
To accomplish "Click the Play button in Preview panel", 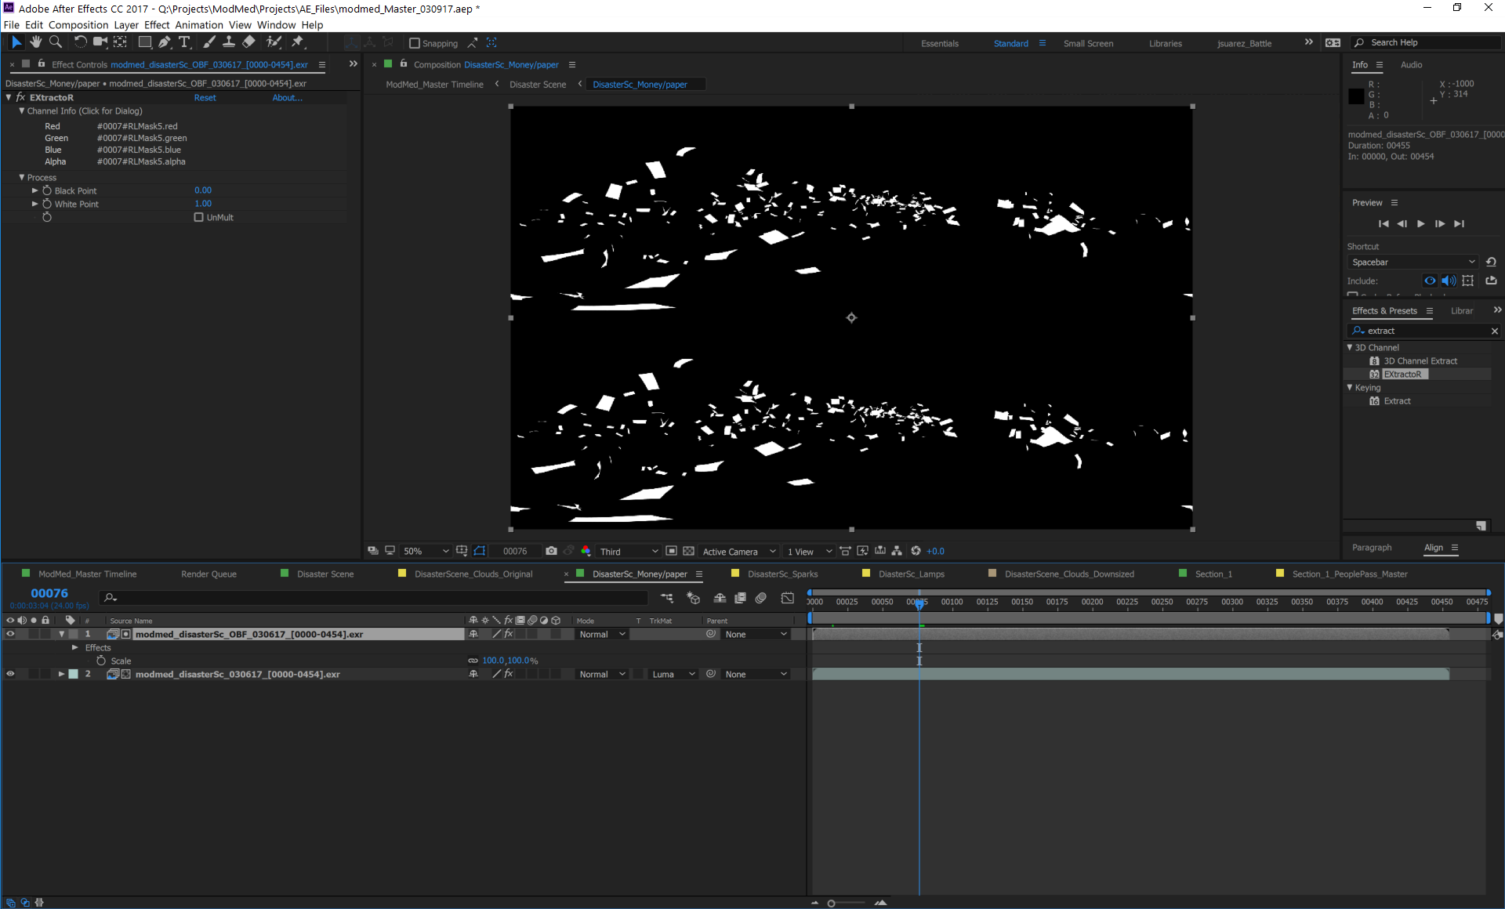I will [x=1420, y=224].
